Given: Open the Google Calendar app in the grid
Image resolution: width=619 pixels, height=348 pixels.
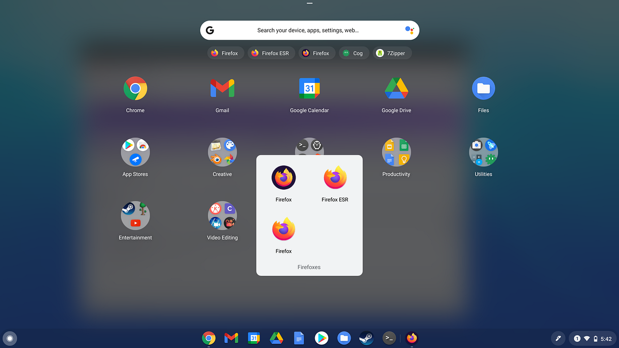Looking at the screenshot, I should [x=309, y=89].
